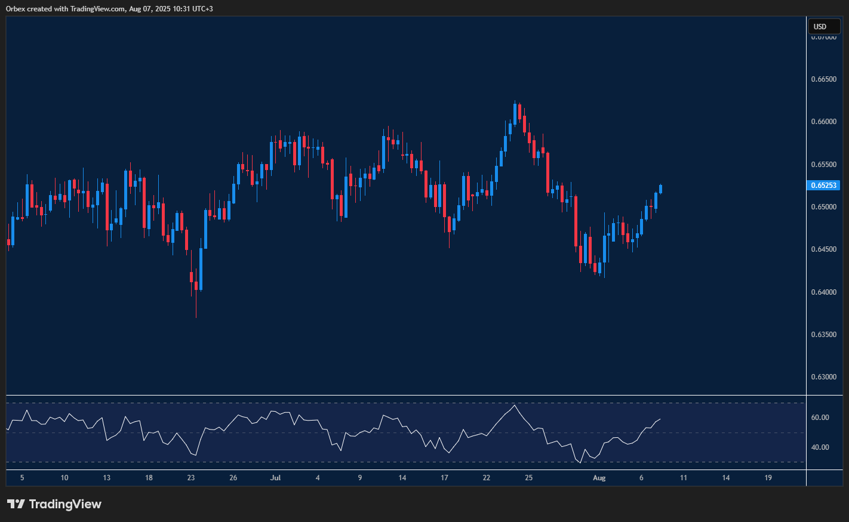Click the Orbex created with TradingView.com link
Screen dimensions: 849x522
tap(107, 8)
